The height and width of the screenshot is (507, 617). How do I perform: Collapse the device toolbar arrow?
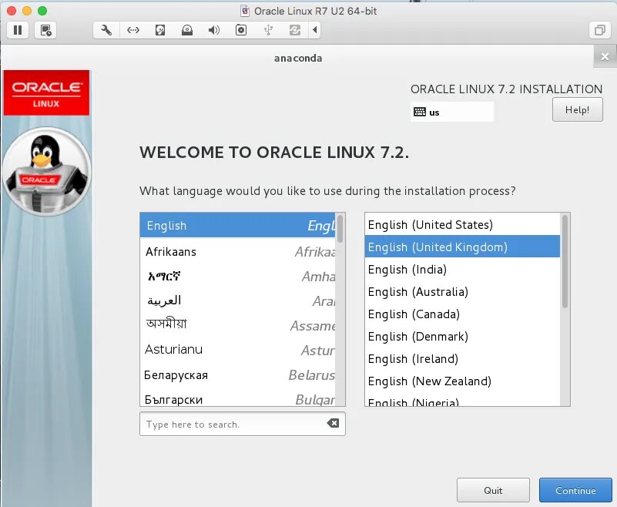click(x=314, y=30)
